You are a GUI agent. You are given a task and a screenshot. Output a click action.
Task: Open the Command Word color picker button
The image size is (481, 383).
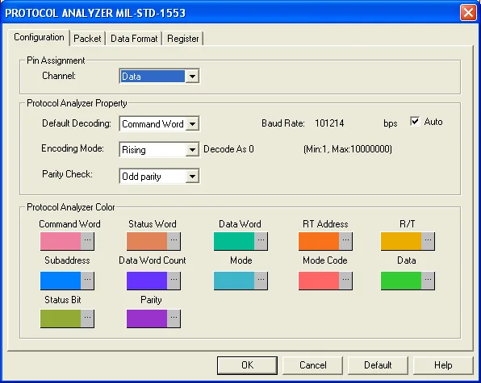[87, 241]
